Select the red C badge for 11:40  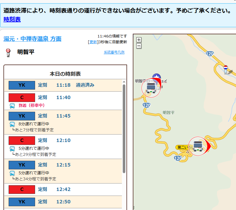coord(22,97)
